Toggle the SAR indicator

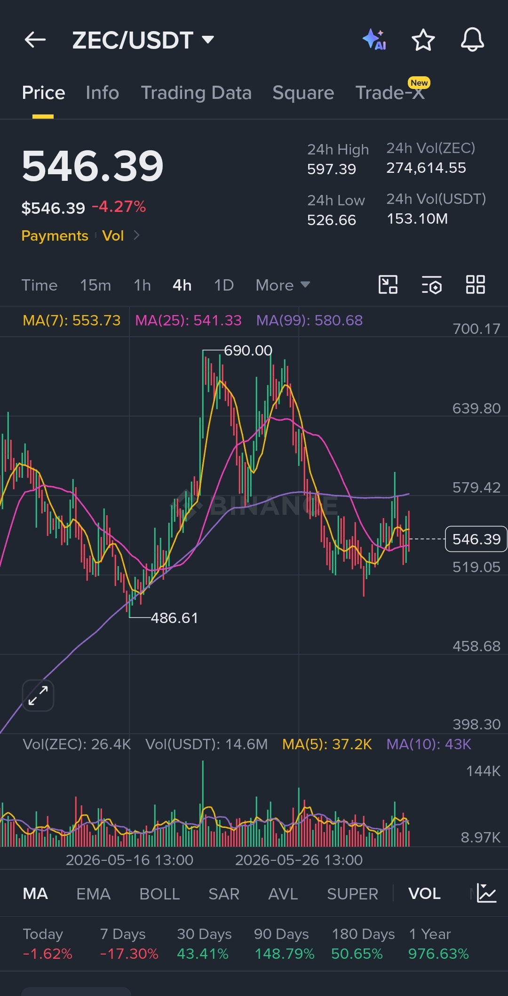pyautogui.click(x=224, y=894)
